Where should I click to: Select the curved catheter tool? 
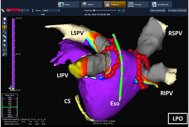[x=5, y=54]
